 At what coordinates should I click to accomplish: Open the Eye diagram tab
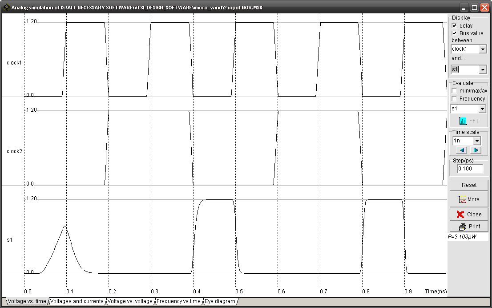point(220,301)
